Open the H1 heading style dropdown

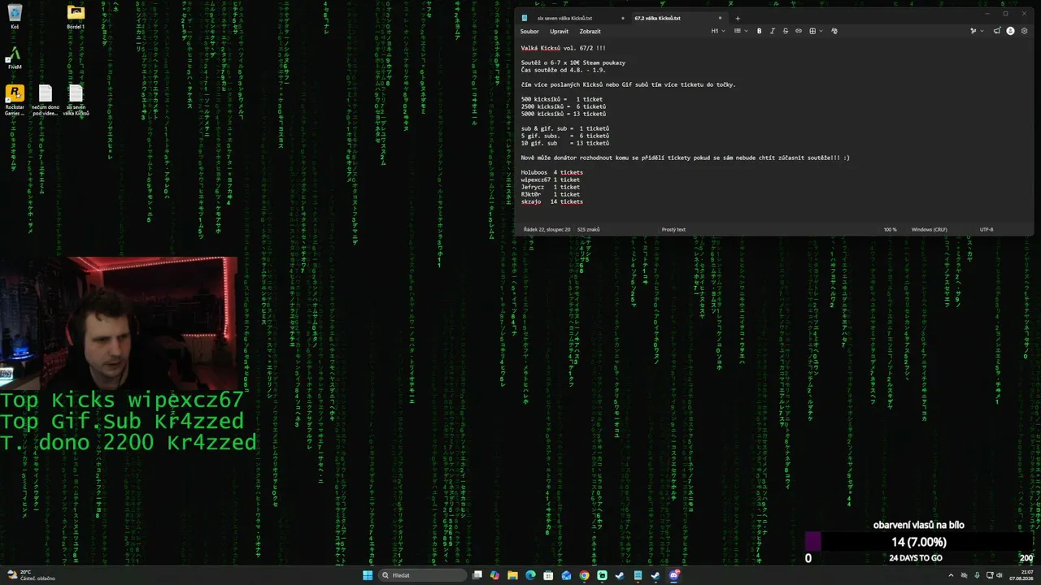tap(717, 31)
